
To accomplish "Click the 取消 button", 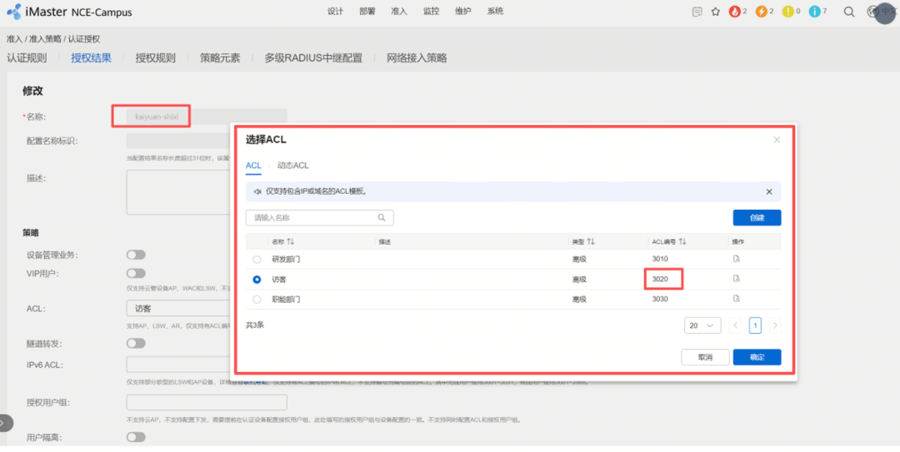I will click(706, 357).
